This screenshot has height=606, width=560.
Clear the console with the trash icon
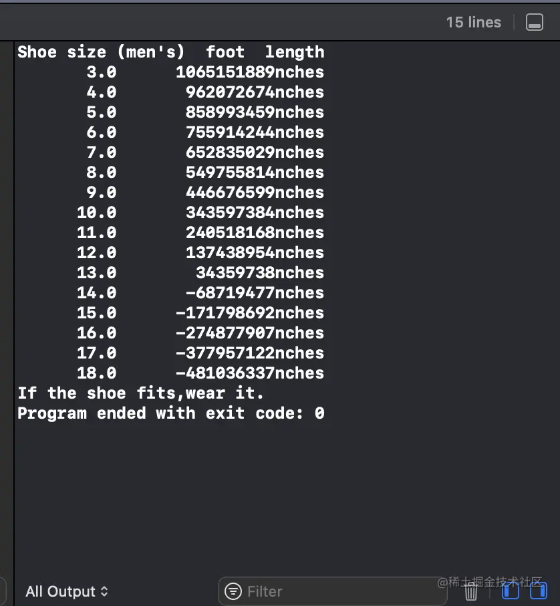click(470, 591)
